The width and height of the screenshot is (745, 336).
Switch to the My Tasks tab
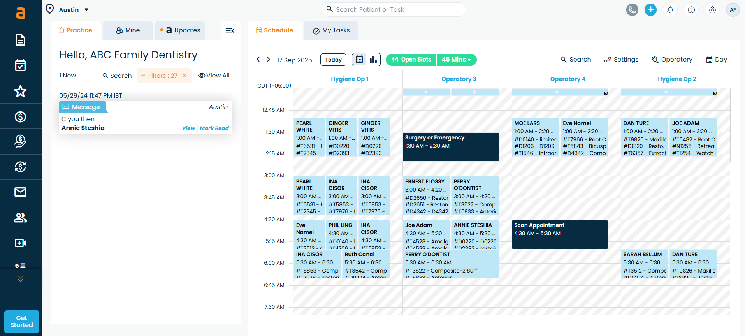(331, 30)
